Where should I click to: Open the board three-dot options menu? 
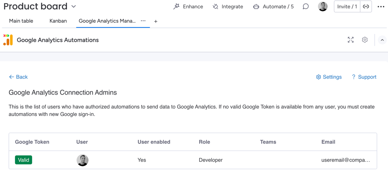(x=381, y=7)
